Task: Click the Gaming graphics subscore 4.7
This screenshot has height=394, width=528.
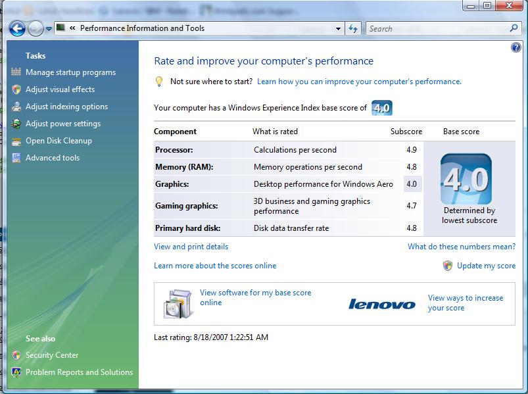Action: pos(412,206)
